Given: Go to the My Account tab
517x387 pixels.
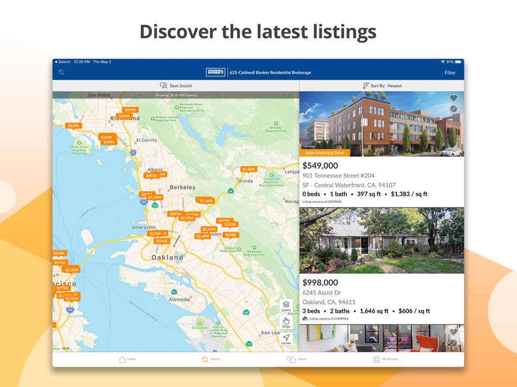Looking at the screenshot, I should (385, 359).
